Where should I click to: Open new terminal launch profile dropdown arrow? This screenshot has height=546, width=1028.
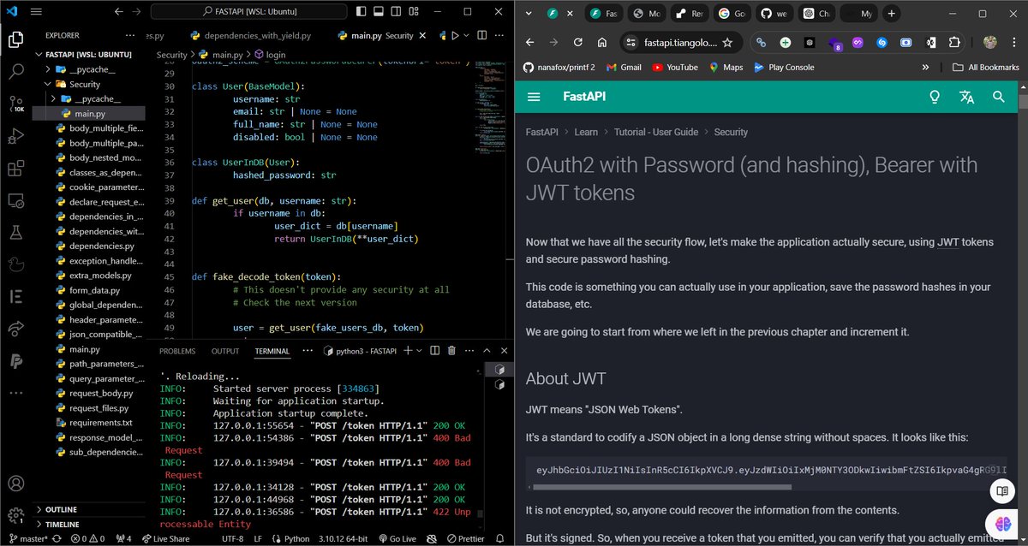[420, 351]
